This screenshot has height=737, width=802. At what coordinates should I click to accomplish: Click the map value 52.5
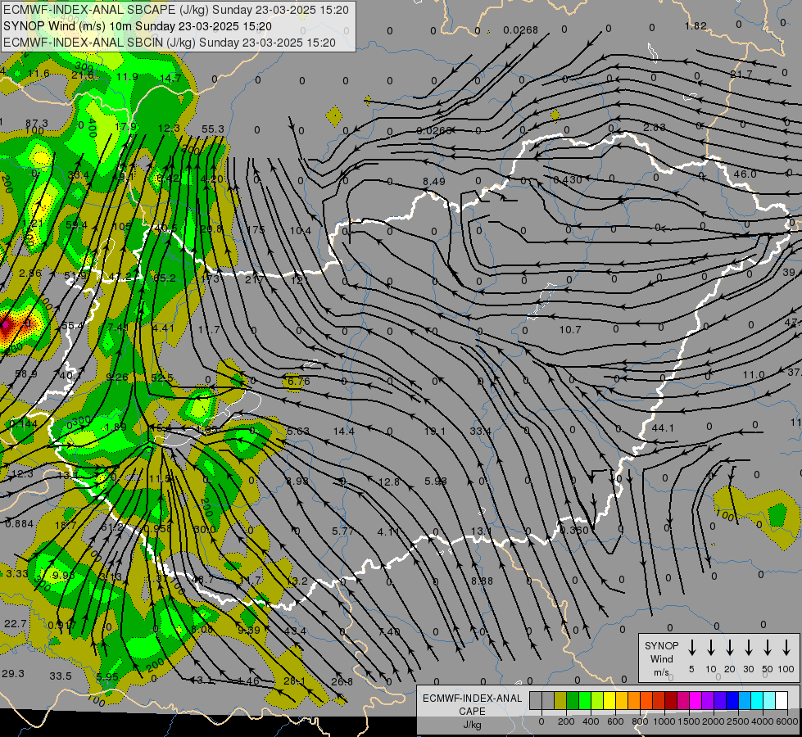coord(162,377)
